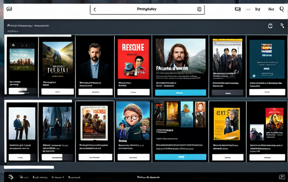Viewport: 288px width, 182px height.
Task: Open the search magnifier icon
Action: [282, 9]
